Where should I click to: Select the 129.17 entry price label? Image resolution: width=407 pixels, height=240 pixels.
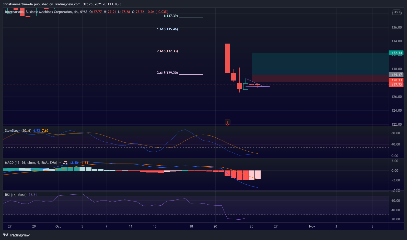[396, 75]
